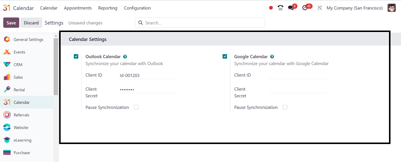Image resolution: width=401 pixels, height=162 pixels.
Task: Uncheck the Outlook Calendar checkbox
Action: click(76, 56)
